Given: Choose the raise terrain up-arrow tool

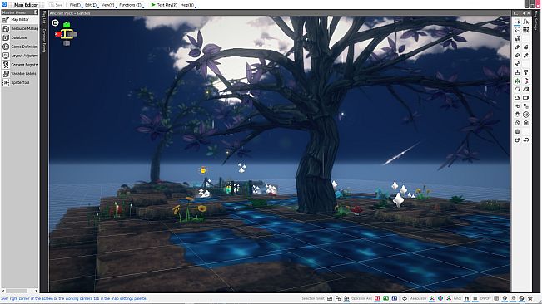Looking at the screenshot, I should pyautogui.click(x=518, y=72).
